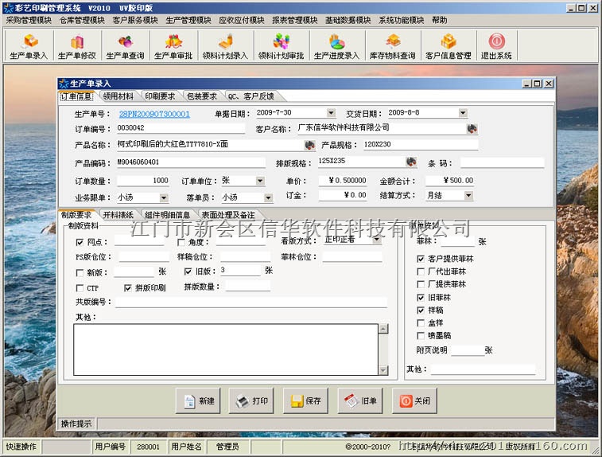
Task: Enable the 厂提供菲林 checkbox
Action: tap(421, 284)
